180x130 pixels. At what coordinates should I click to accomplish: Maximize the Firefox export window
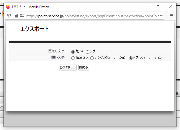pos(158,7)
